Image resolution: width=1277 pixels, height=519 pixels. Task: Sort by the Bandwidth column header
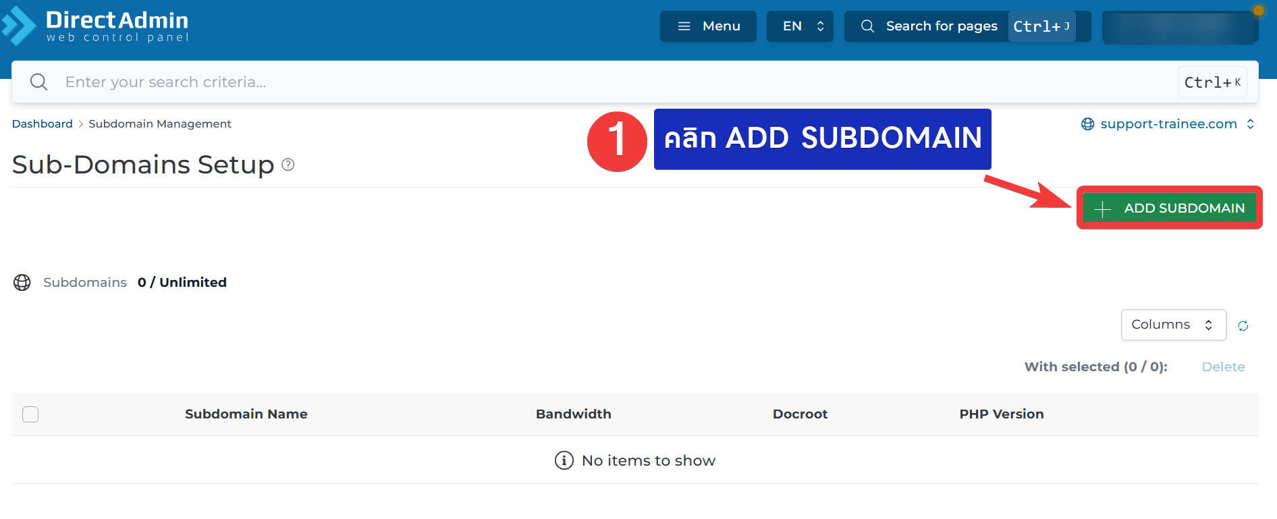573,414
